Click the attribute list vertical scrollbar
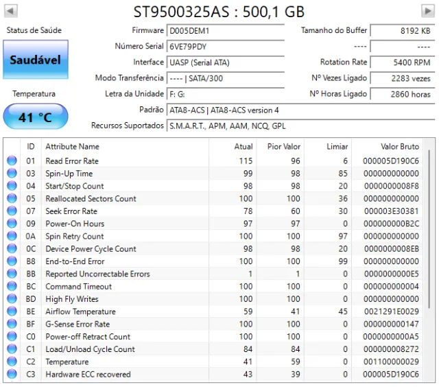The height and width of the screenshot is (387, 439). tap(429, 230)
